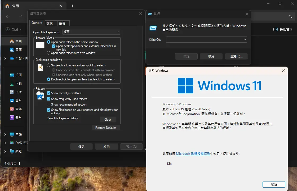Screen dimensions: 297x191
Task: Select Open each folder in its own window
Action: (49, 53)
